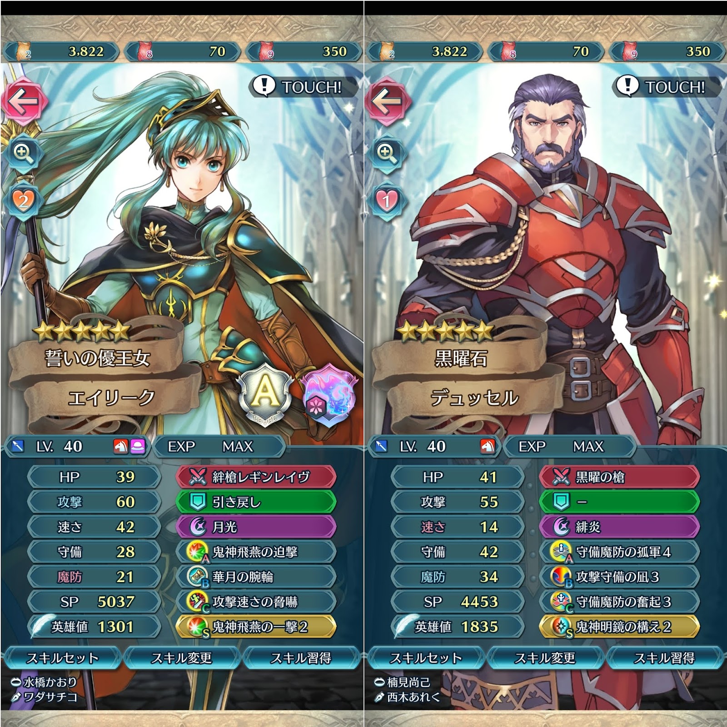The image size is (727, 727).
Task: Open スキルセット for Eirika
Action: (62, 658)
